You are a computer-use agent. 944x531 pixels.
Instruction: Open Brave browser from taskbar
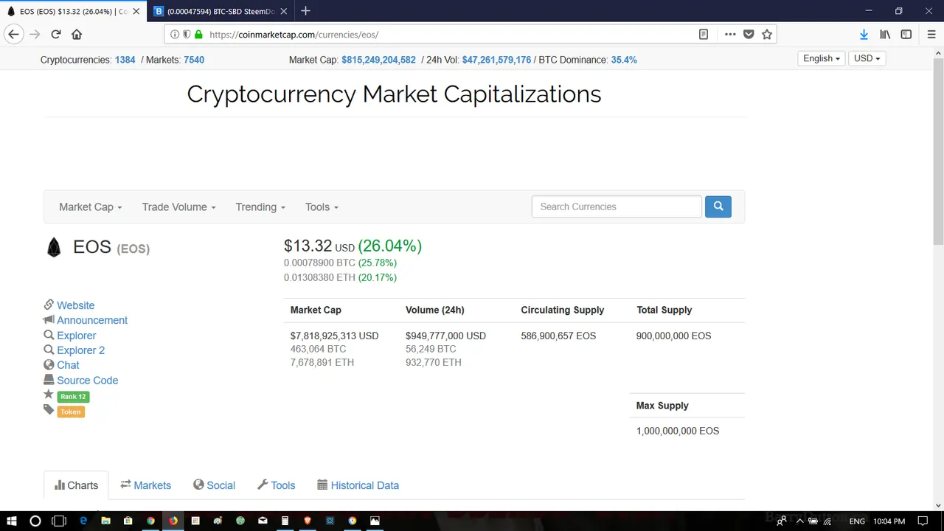click(x=308, y=521)
